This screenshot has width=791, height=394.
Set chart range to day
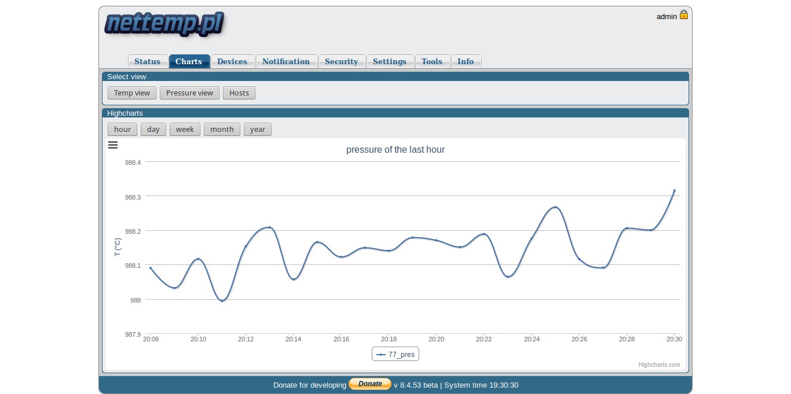coord(153,130)
